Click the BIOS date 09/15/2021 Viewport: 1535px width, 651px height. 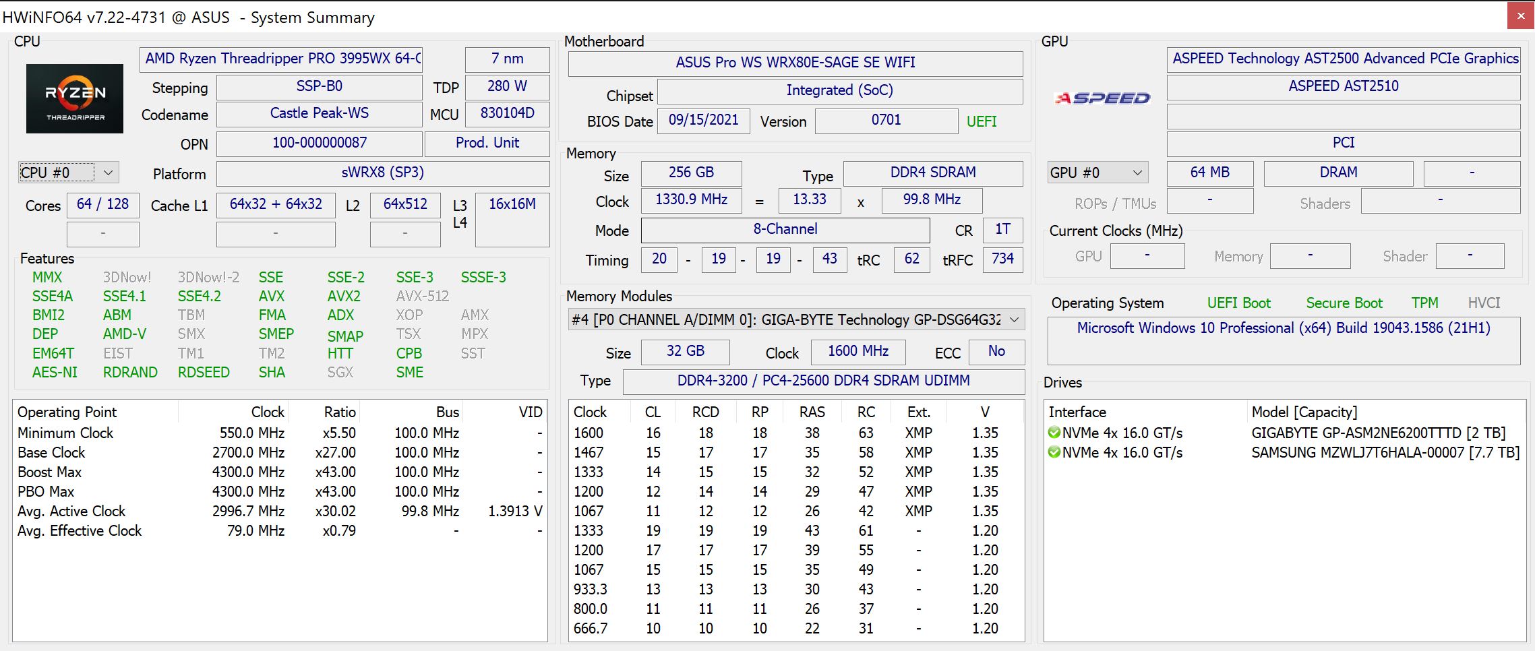point(704,120)
